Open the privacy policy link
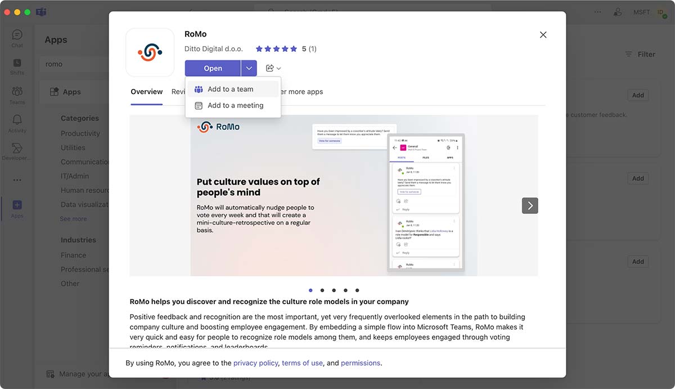Screen dimensions: 675x389 click(x=256, y=363)
